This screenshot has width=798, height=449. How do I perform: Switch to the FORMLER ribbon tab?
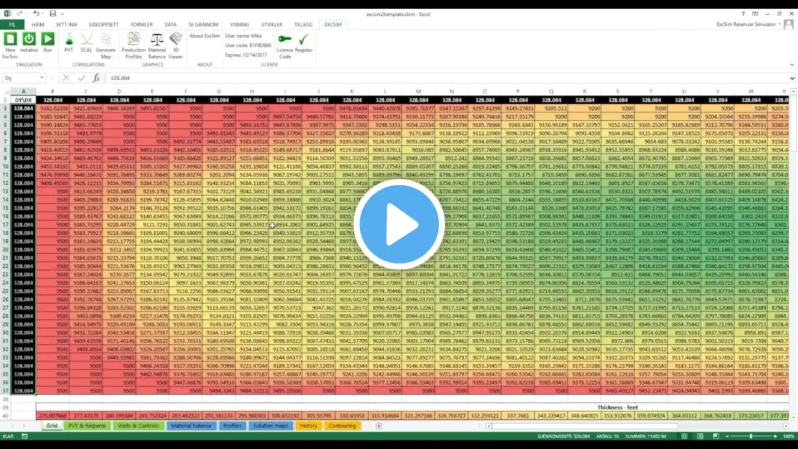142,25
